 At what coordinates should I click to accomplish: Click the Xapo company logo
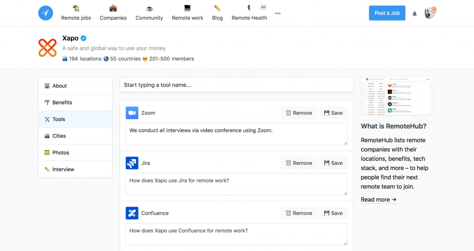(x=47, y=48)
